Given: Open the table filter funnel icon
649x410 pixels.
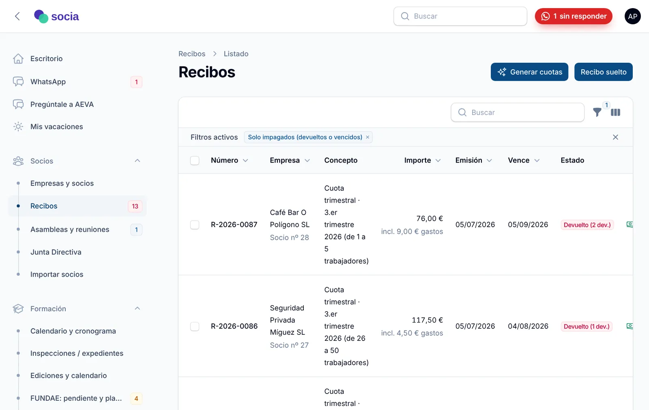Looking at the screenshot, I should [x=597, y=112].
